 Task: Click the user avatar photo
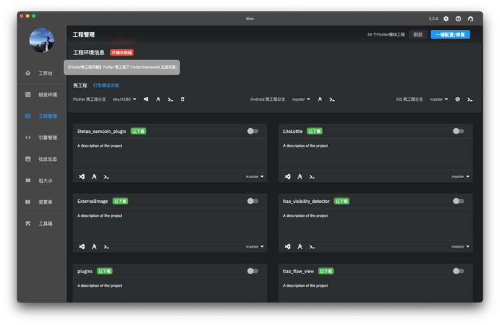coord(42,40)
